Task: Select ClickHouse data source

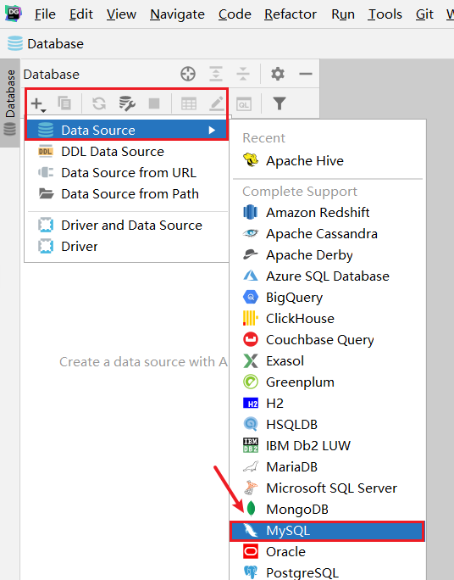Action: tap(328, 319)
